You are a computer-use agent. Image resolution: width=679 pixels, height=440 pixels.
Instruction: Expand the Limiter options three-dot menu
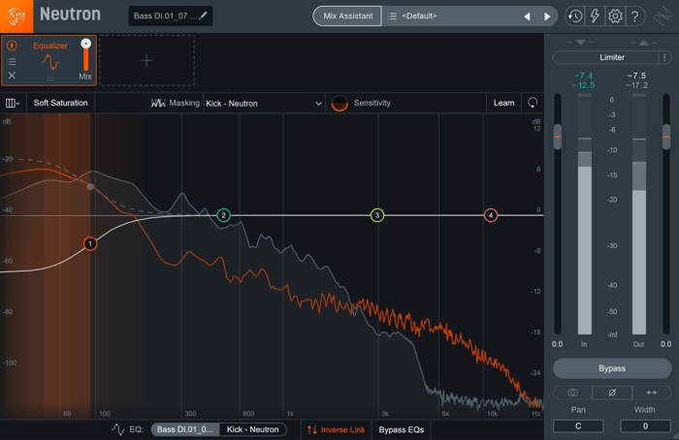(x=664, y=57)
